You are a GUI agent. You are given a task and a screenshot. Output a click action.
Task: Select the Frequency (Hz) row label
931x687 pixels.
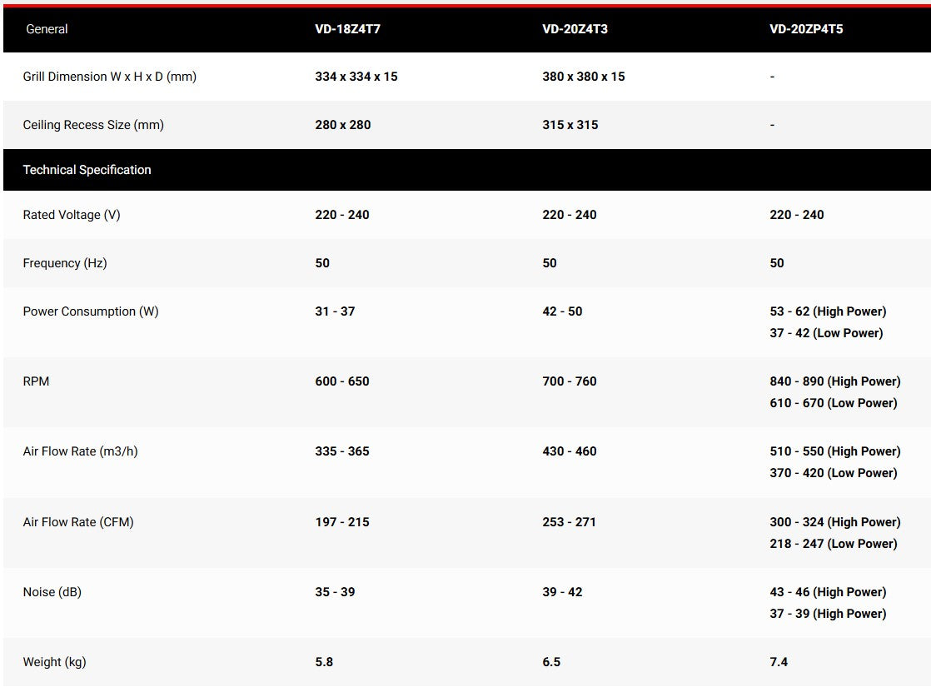click(65, 263)
